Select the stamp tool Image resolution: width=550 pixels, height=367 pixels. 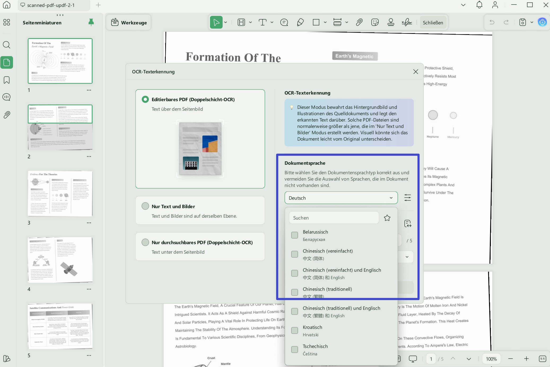(391, 23)
